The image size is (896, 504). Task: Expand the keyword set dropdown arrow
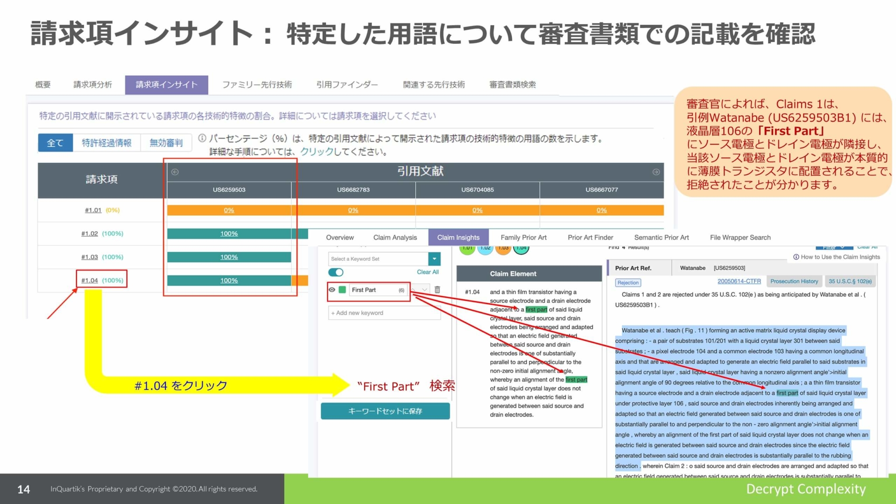[434, 259]
